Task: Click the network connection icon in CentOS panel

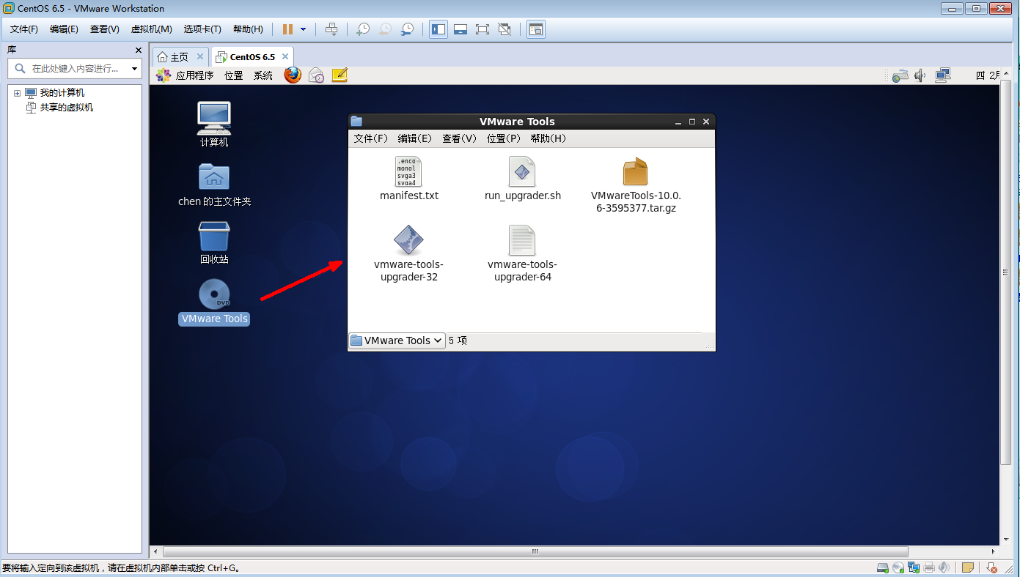Action: point(943,75)
